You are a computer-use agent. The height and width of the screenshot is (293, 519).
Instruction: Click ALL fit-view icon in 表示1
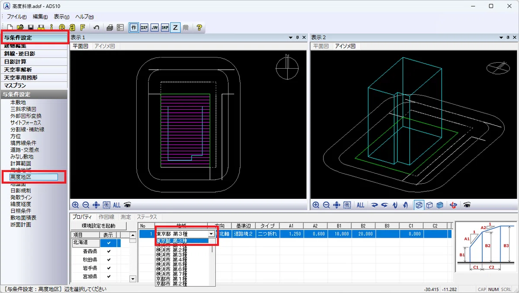(117, 205)
